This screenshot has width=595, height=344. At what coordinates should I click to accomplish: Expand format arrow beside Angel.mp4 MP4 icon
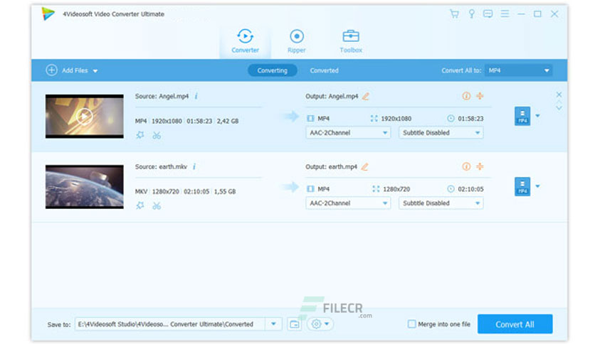[537, 116]
